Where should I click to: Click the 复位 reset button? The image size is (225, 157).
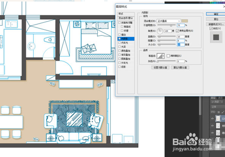point(216,19)
